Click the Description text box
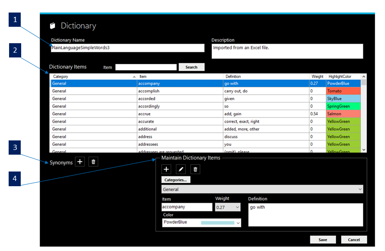 (x=287, y=51)
